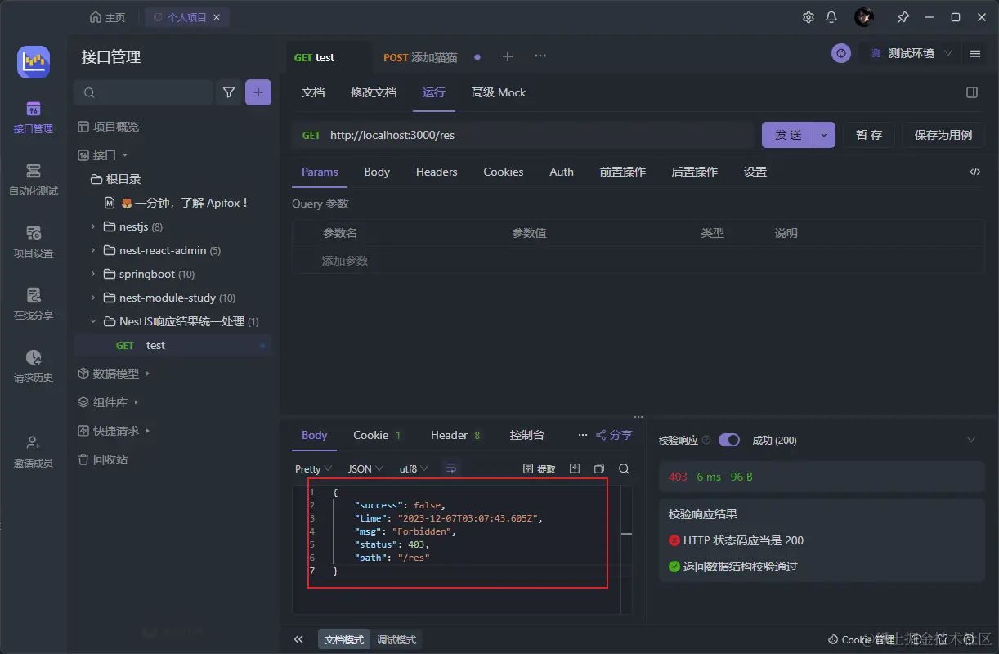Image resolution: width=999 pixels, height=654 pixels.
Task: Switch to 调试模式
Action: tap(396, 639)
